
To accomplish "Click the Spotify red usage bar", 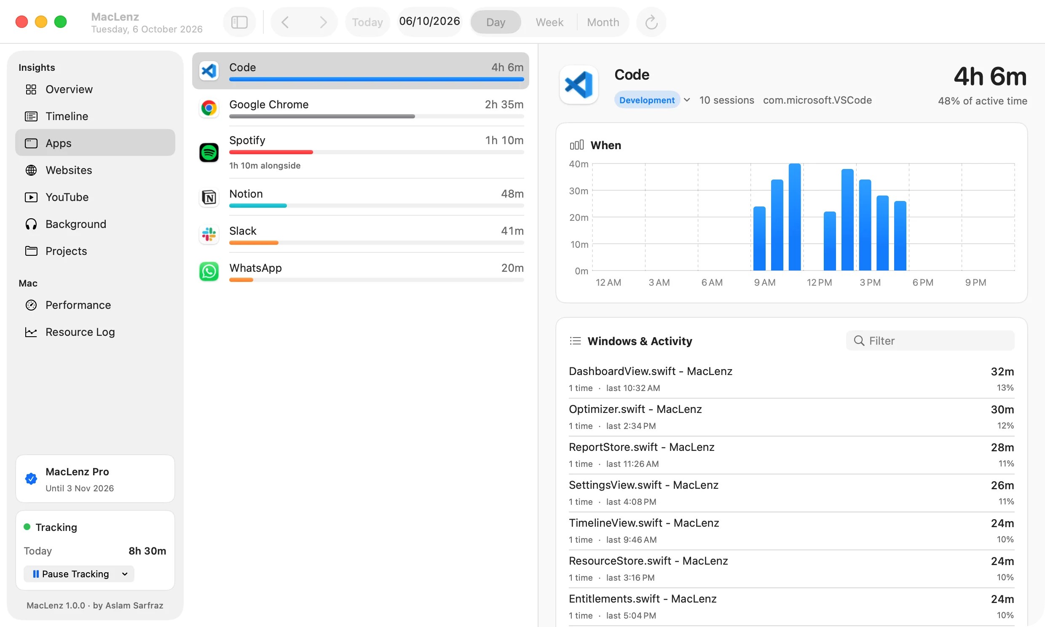I will point(271,152).
